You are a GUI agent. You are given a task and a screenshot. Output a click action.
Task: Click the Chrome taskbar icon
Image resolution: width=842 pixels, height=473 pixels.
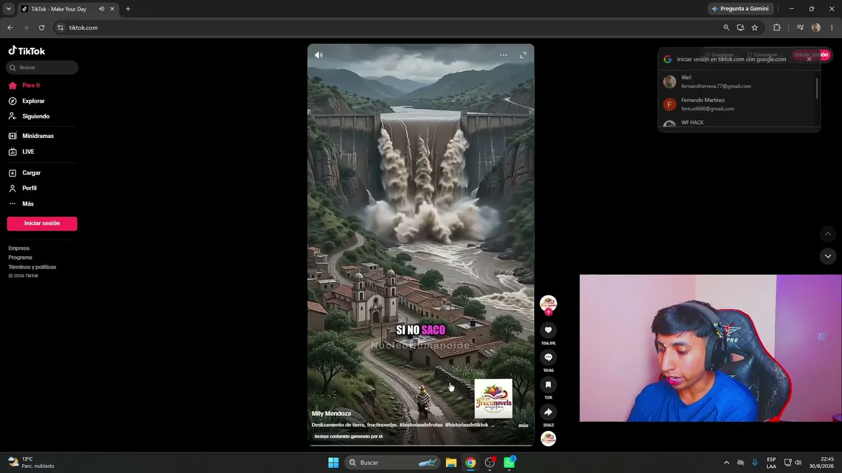point(470,462)
